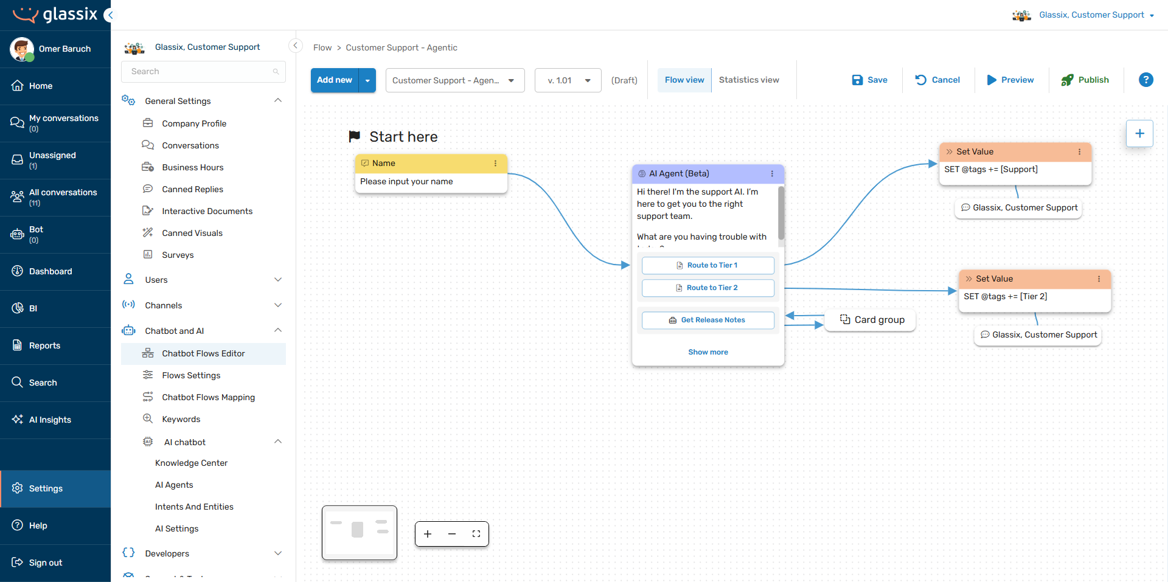The height and width of the screenshot is (582, 1168).
Task: Collapse the dark navigation sidebar arrow
Action: point(109,15)
